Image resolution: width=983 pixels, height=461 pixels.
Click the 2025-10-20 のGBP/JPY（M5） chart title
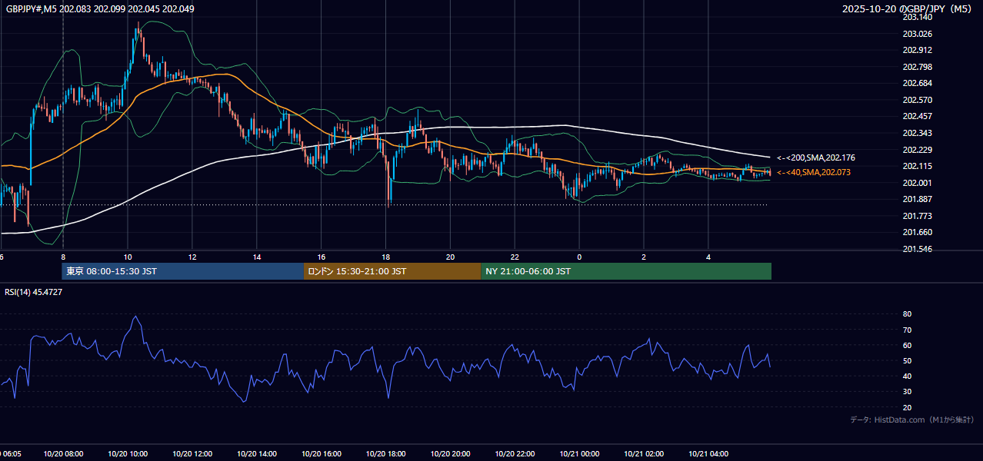coord(908,9)
